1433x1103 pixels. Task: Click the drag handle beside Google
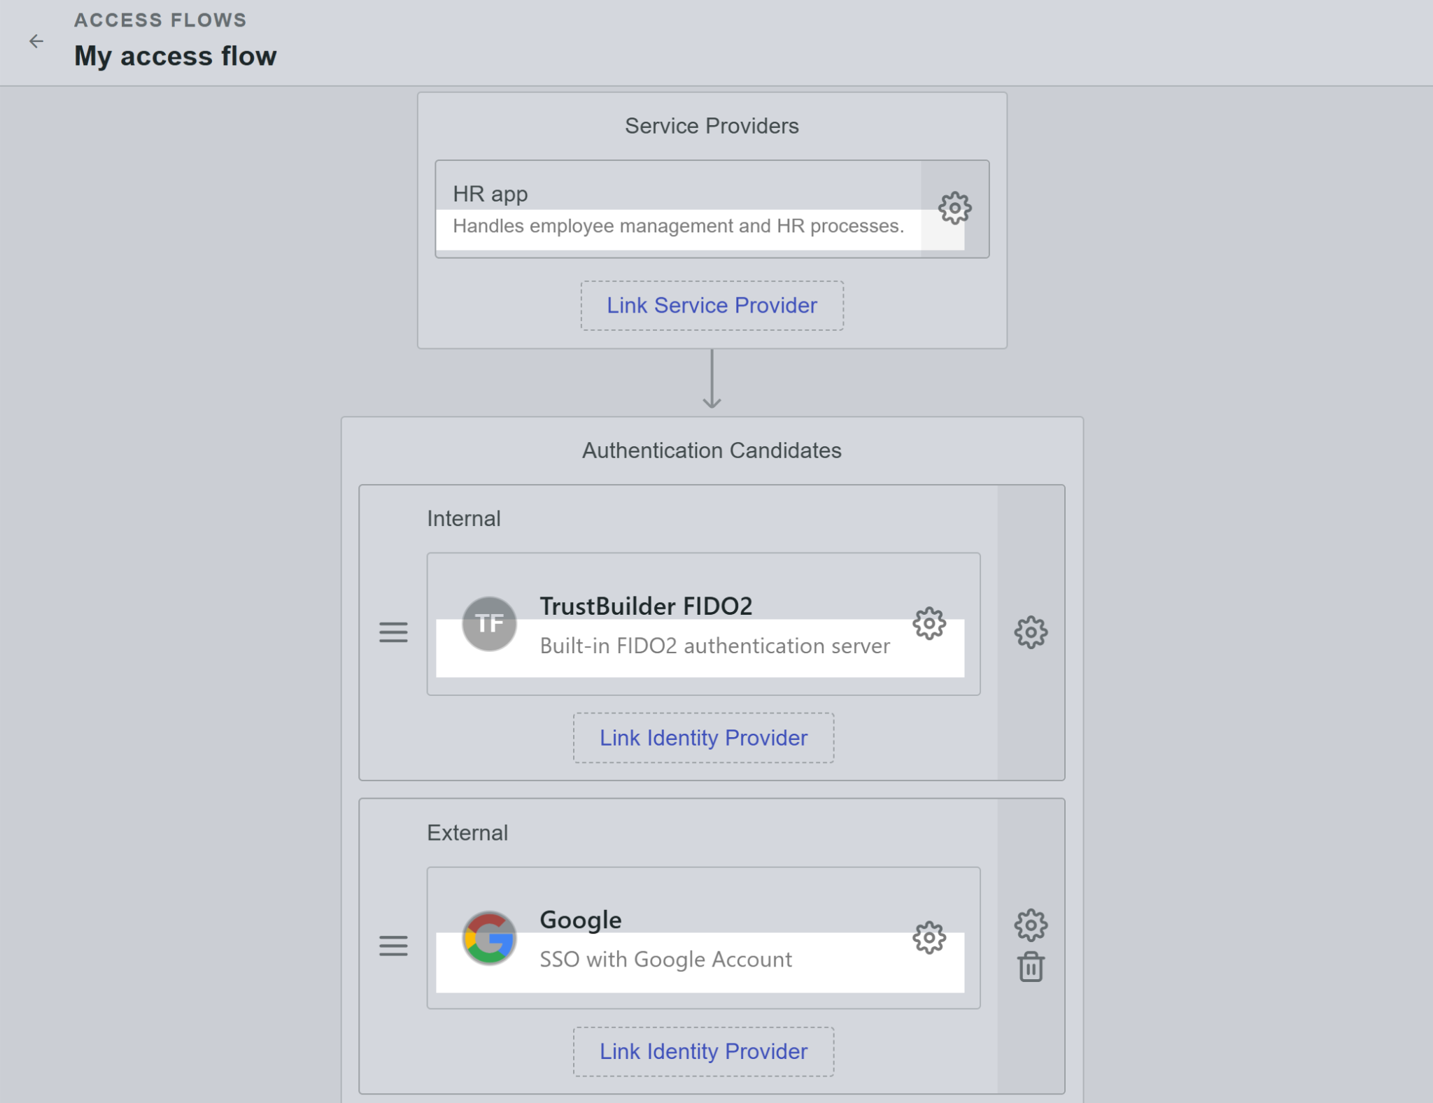click(x=393, y=946)
